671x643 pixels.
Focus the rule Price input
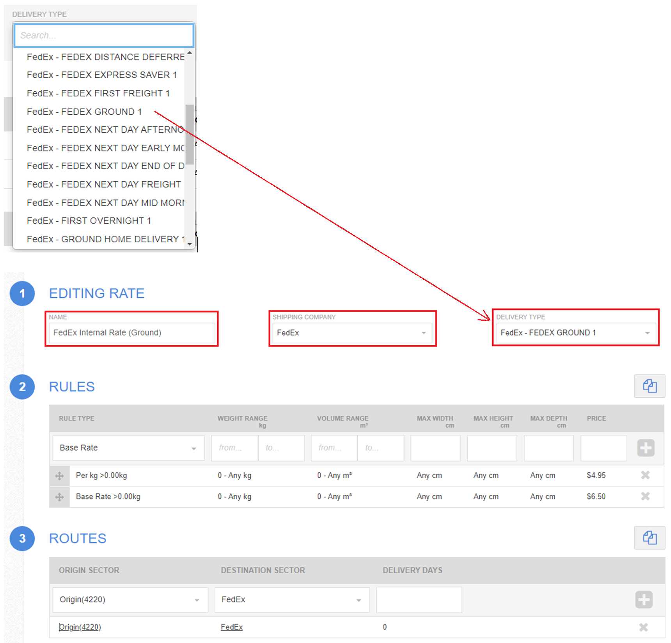(604, 448)
